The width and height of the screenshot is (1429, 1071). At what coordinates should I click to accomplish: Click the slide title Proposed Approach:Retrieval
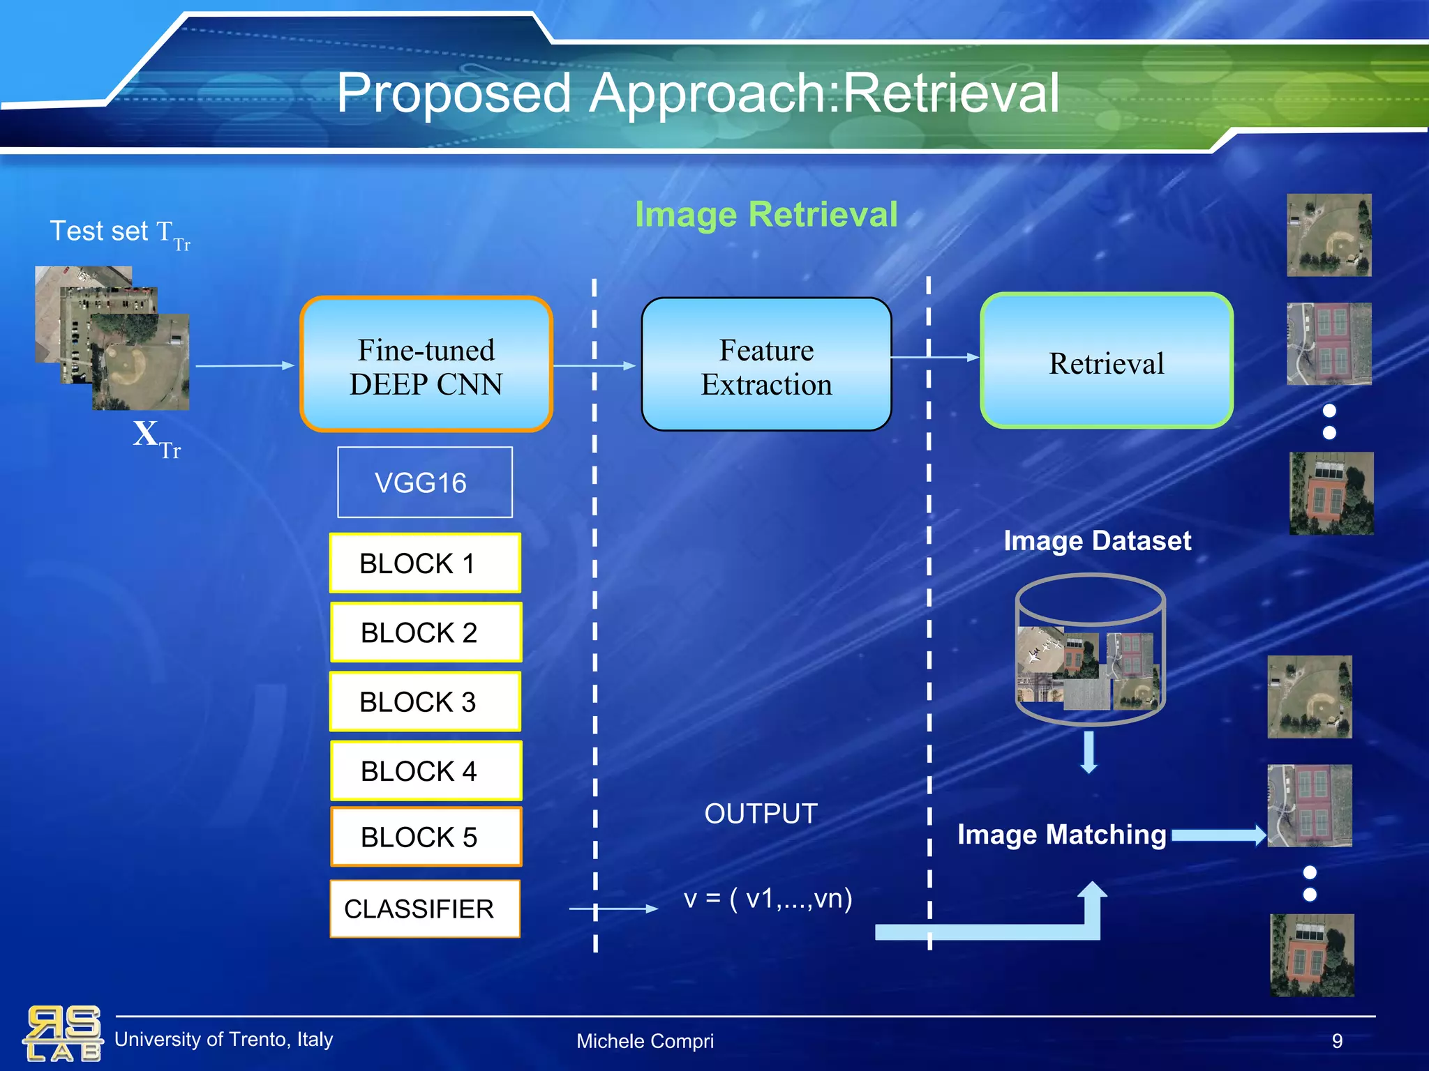coord(698,93)
